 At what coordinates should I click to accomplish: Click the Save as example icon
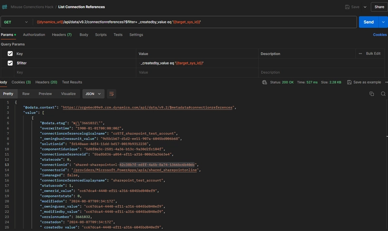coord(349,82)
